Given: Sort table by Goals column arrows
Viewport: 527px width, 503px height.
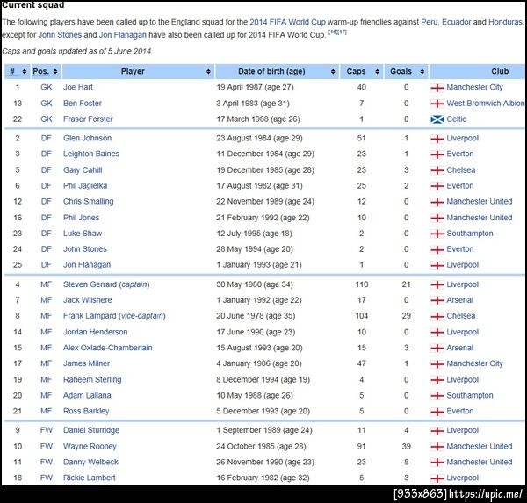Looking at the screenshot, I should tap(422, 72).
